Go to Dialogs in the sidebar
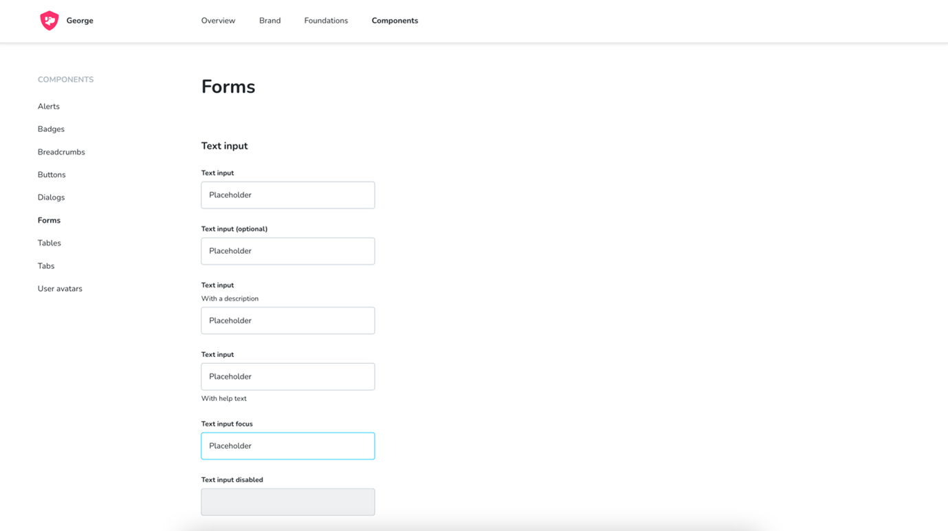Viewport: 948px width, 531px height. 51,197
